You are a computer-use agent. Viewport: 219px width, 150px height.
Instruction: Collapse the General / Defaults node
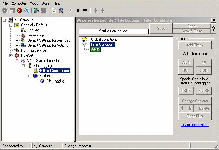point(11,25)
